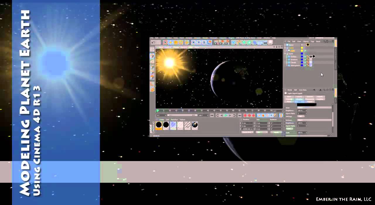The height and width of the screenshot is (205, 375).
Task: Click the Render to Picture Viewer icon
Action: [221, 42]
